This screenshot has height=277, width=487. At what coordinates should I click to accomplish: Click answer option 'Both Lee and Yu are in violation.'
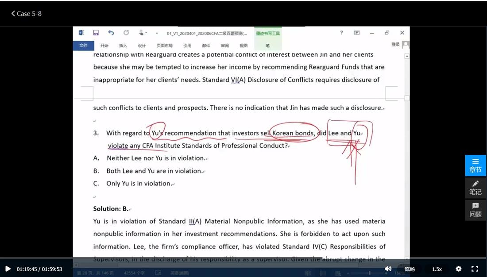pos(155,171)
